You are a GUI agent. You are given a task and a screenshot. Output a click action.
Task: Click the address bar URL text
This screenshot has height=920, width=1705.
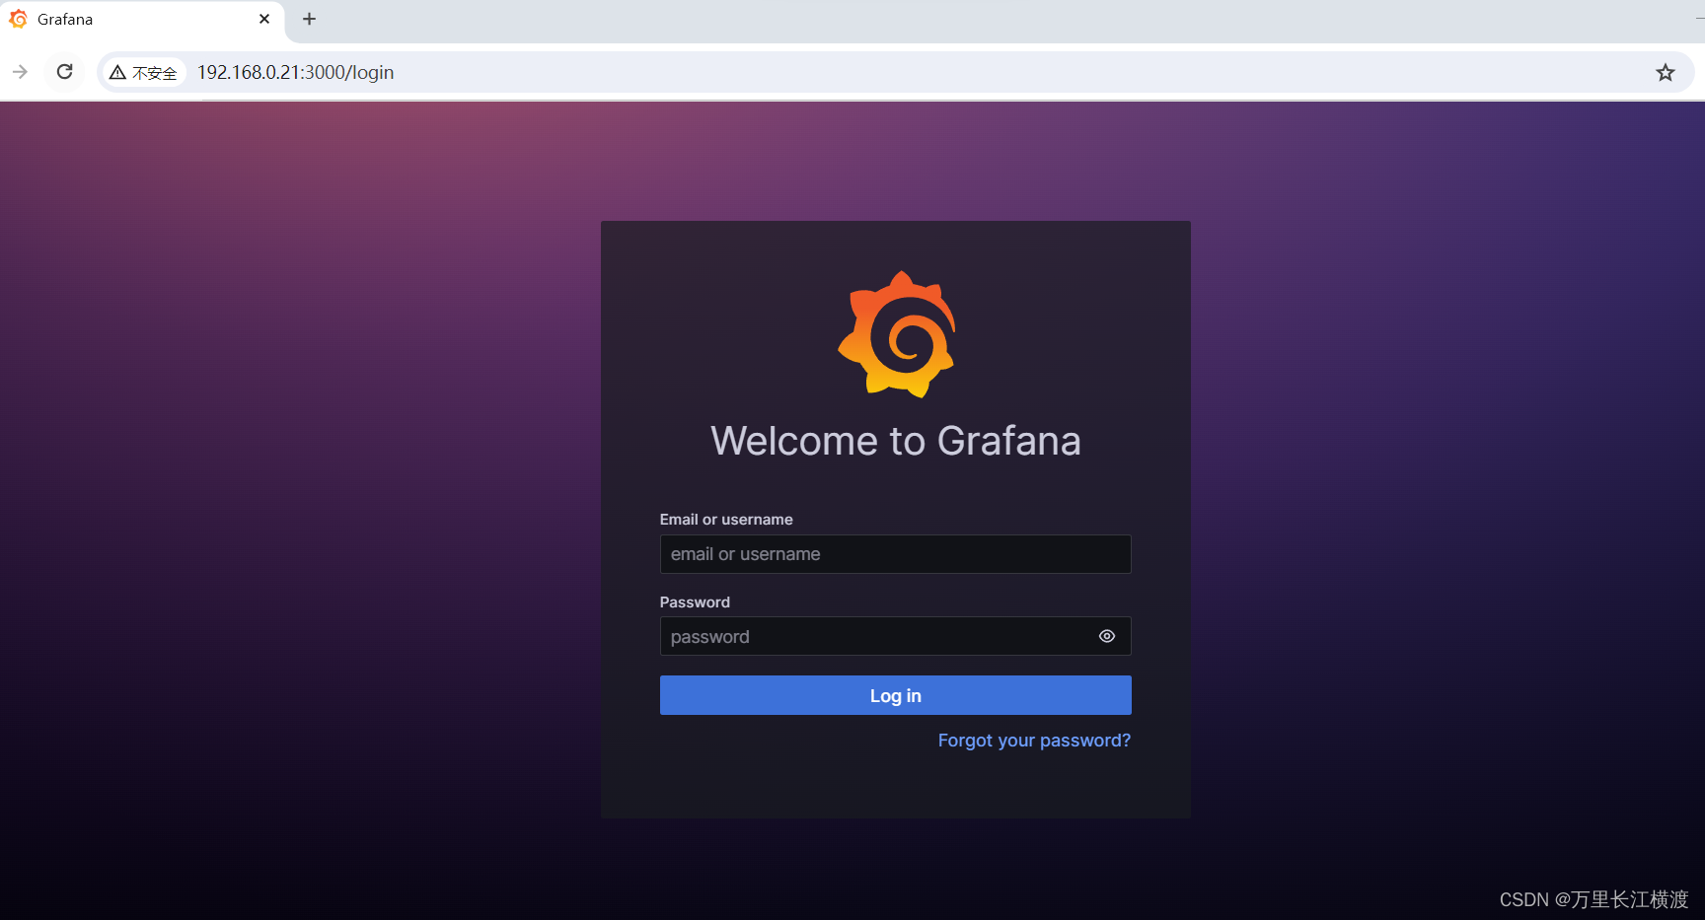(295, 72)
